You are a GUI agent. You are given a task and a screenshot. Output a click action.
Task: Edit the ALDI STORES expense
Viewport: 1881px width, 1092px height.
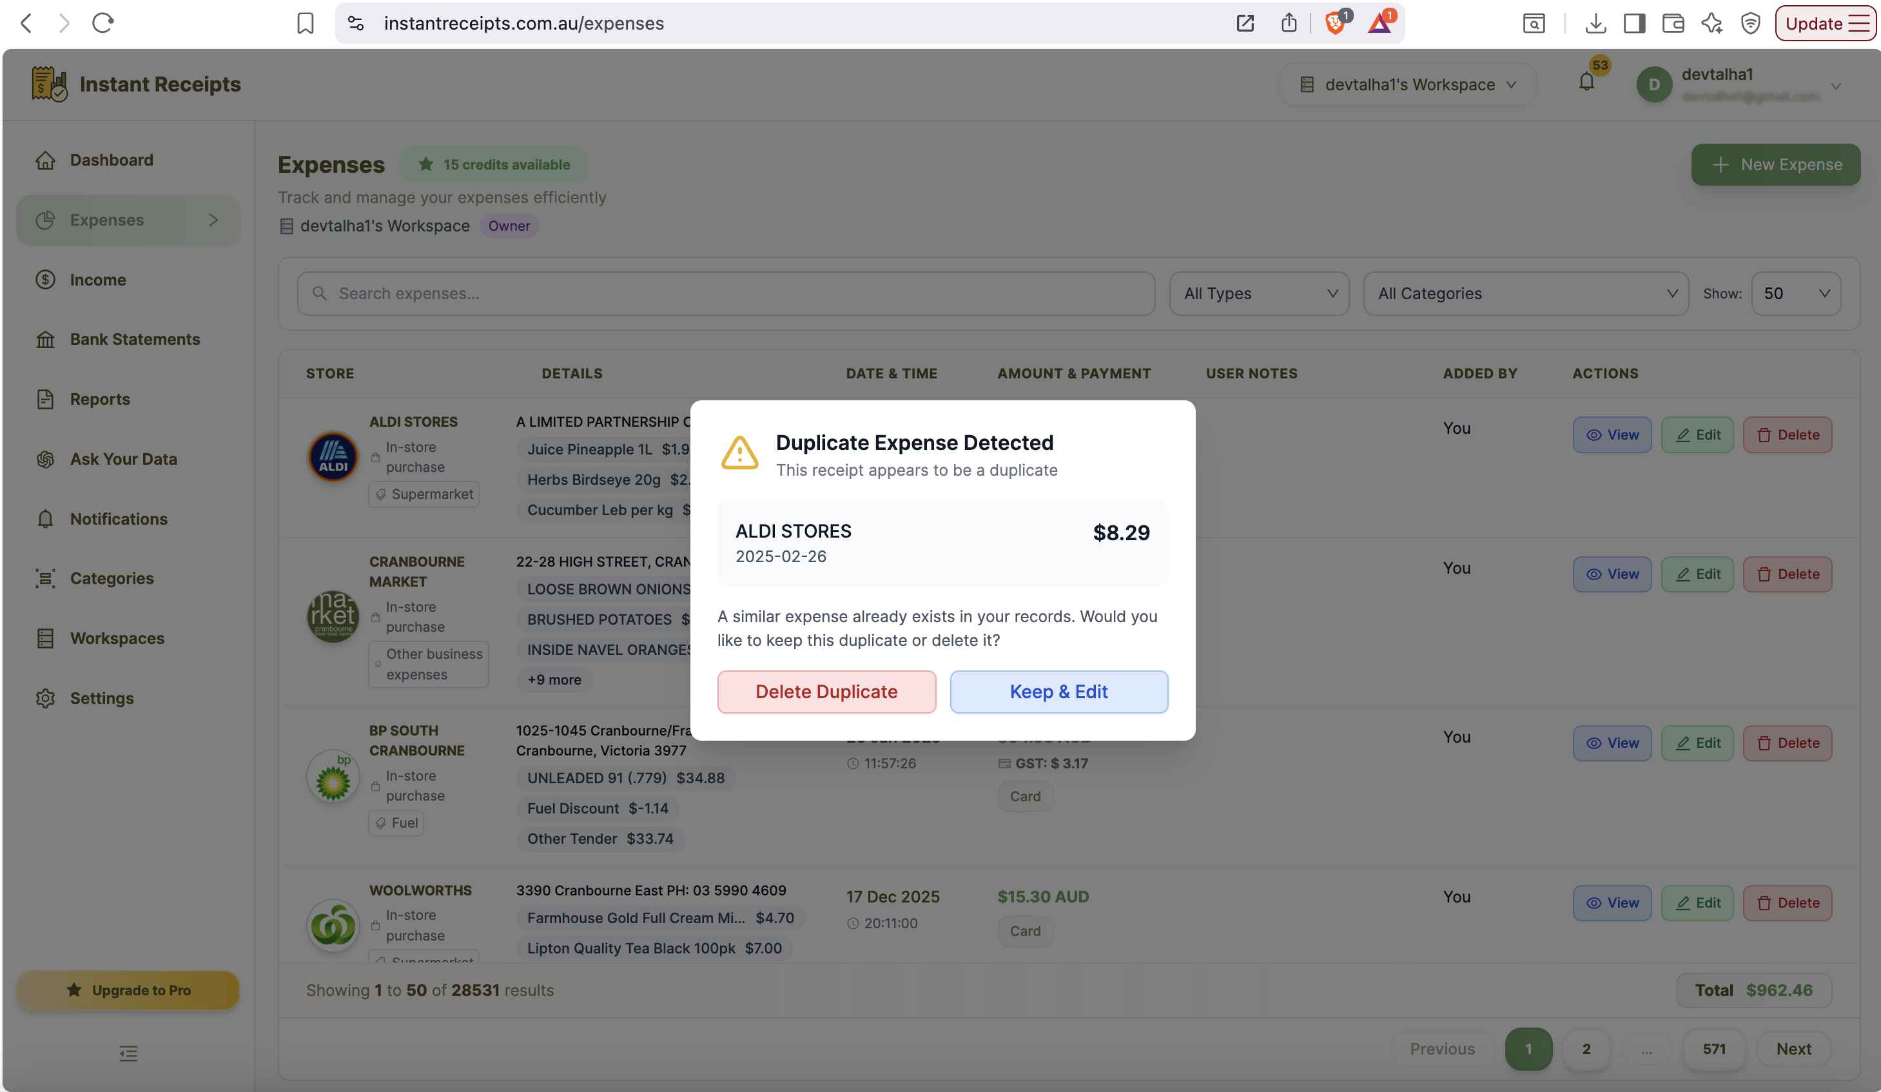click(1697, 434)
